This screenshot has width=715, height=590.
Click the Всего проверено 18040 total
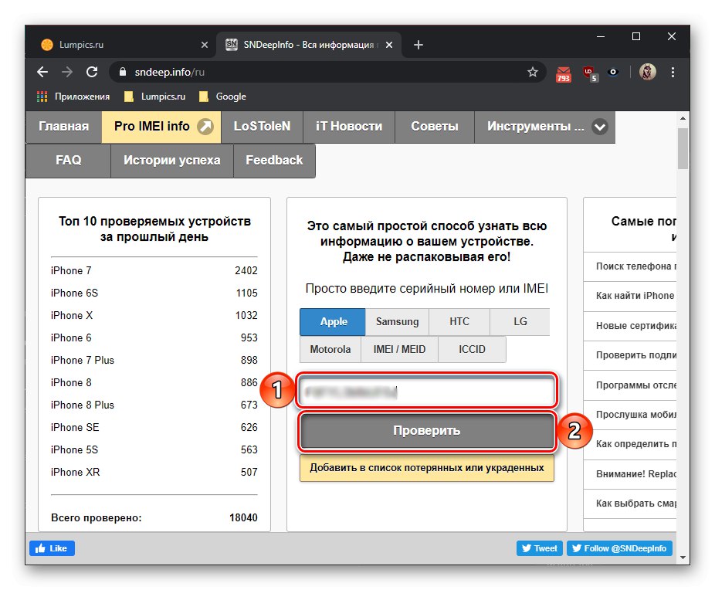(x=154, y=518)
